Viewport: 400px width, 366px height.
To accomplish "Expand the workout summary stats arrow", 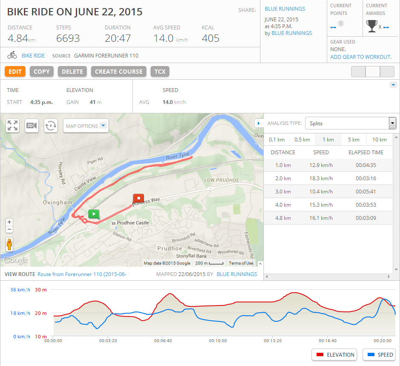I will tap(393, 85).
